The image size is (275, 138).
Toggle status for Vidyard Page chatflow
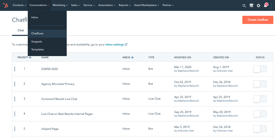click(260, 129)
